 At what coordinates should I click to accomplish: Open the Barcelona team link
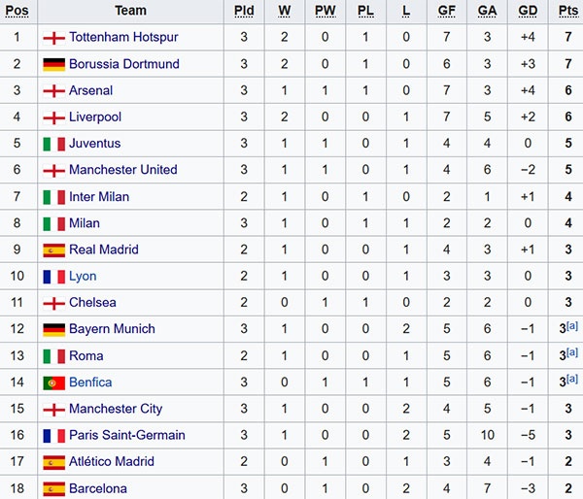point(98,488)
